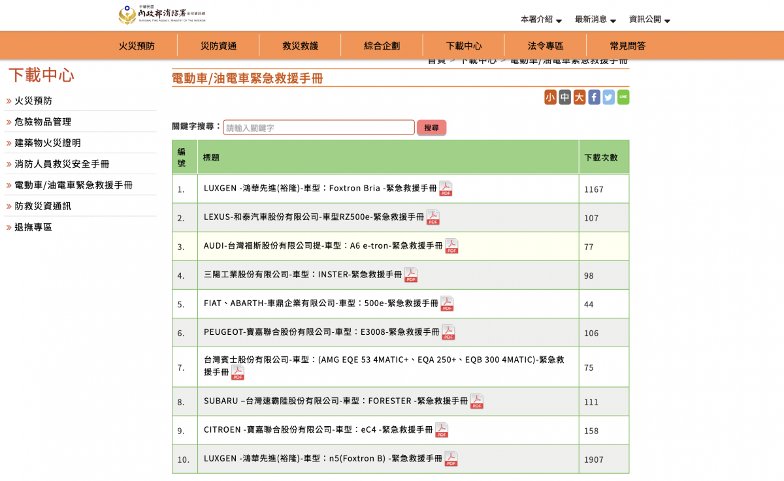Click inside the keyword search input field

coord(319,127)
